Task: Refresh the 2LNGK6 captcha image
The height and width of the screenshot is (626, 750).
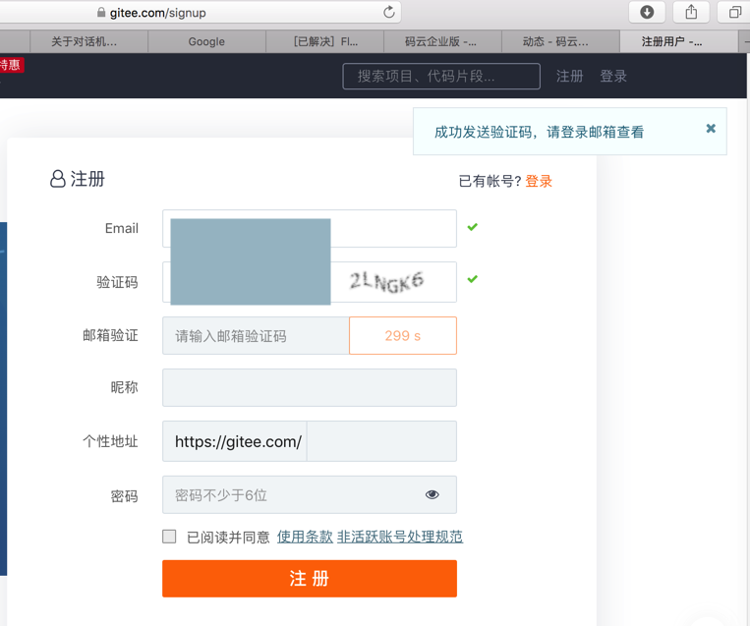Action: (x=386, y=282)
